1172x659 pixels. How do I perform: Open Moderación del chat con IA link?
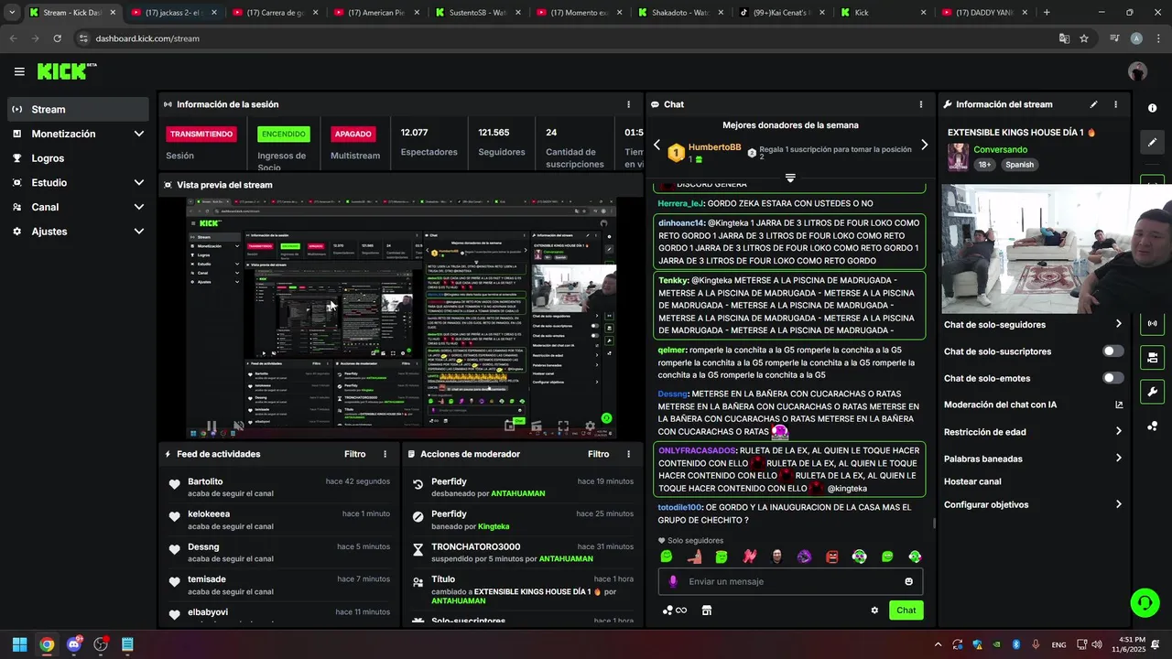(1033, 405)
